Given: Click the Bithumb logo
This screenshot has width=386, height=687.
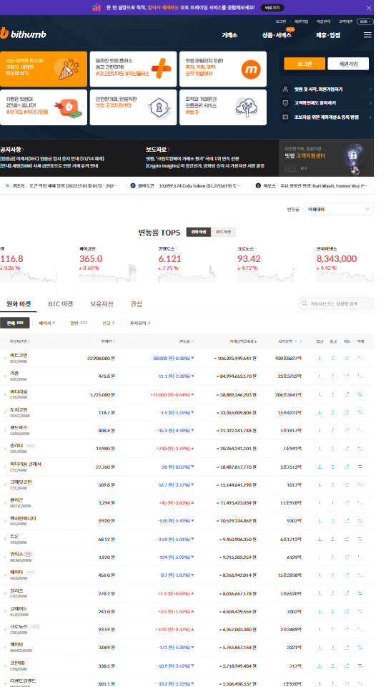Looking at the screenshot, I should (x=23, y=34).
